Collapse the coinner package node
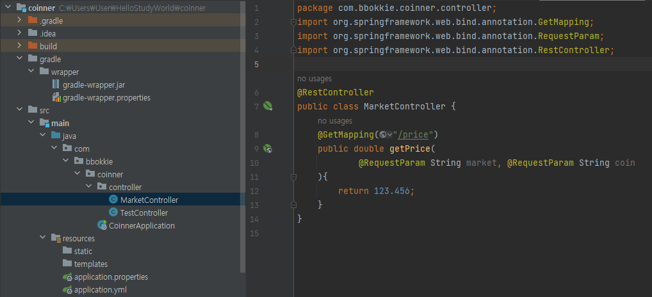This screenshot has width=652, height=297. click(x=77, y=174)
